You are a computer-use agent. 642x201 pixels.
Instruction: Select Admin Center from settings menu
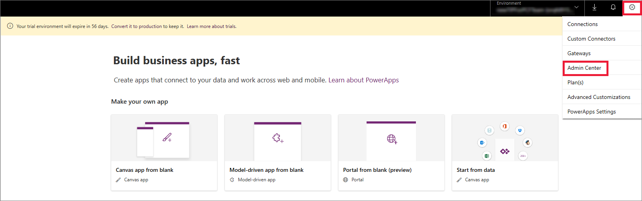[x=584, y=68]
